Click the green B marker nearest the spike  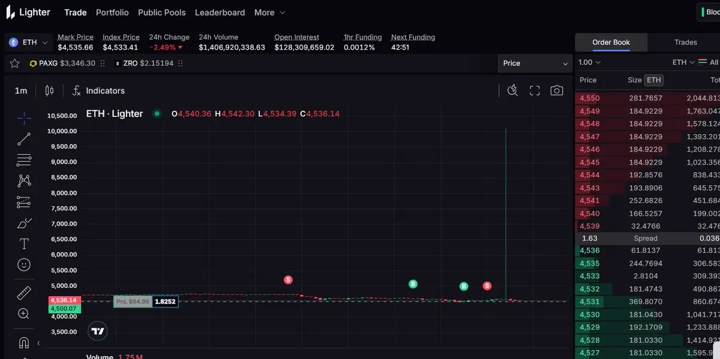tap(464, 286)
